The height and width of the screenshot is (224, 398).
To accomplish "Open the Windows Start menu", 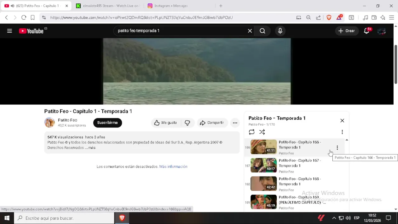I will coord(7,218).
